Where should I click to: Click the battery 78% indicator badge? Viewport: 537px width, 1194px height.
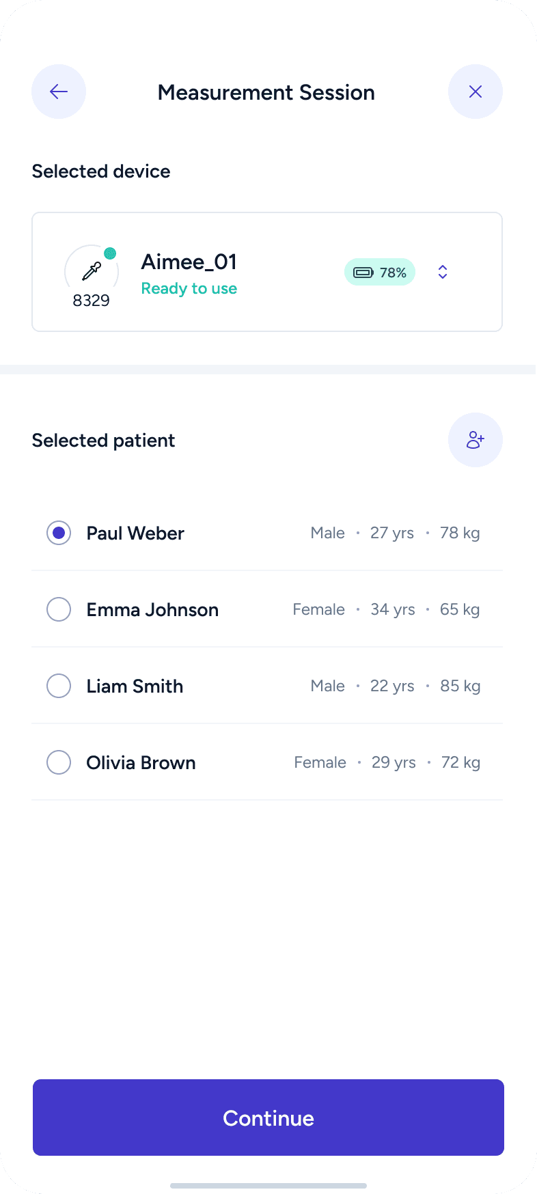pos(380,272)
